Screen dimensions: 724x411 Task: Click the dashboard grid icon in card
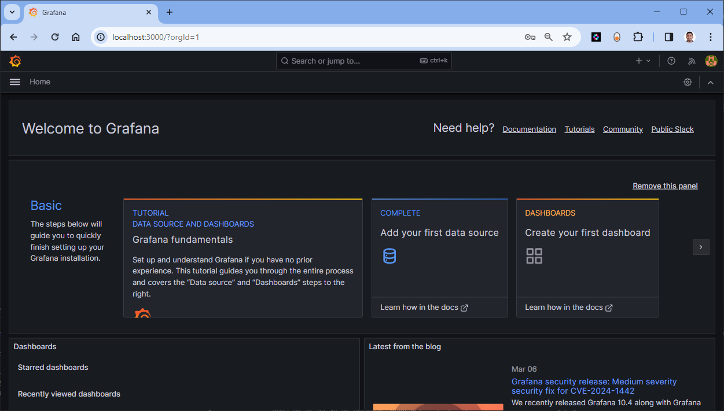(x=534, y=256)
